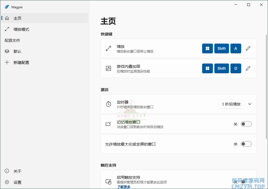Edit the 游戏内叠加层 shortcut via pencil icon
Viewport: 268px width, 189px height.
(x=248, y=68)
